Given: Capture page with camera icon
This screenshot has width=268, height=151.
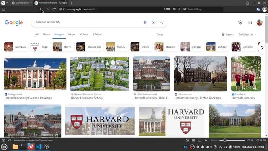Looking at the screenshot, I should pos(187,140).
